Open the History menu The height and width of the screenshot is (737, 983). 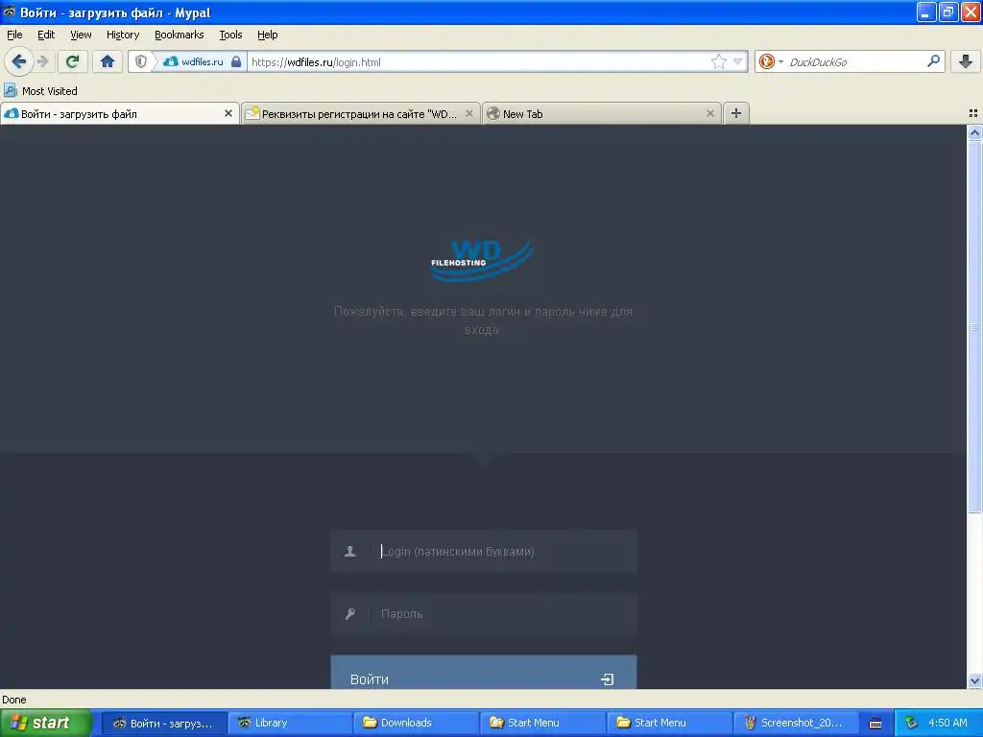pos(122,35)
